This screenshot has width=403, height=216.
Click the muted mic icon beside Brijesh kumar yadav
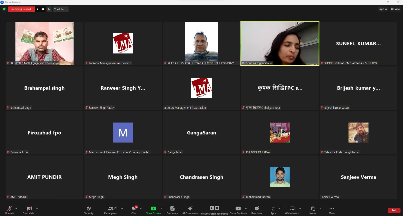(x=322, y=108)
